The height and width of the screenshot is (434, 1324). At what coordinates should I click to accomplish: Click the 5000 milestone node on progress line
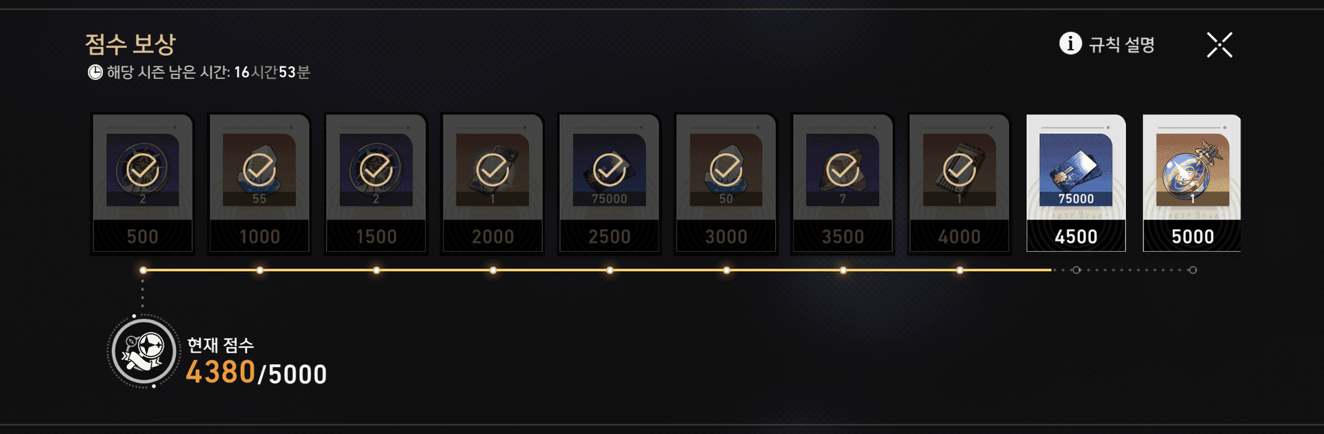tap(1192, 270)
